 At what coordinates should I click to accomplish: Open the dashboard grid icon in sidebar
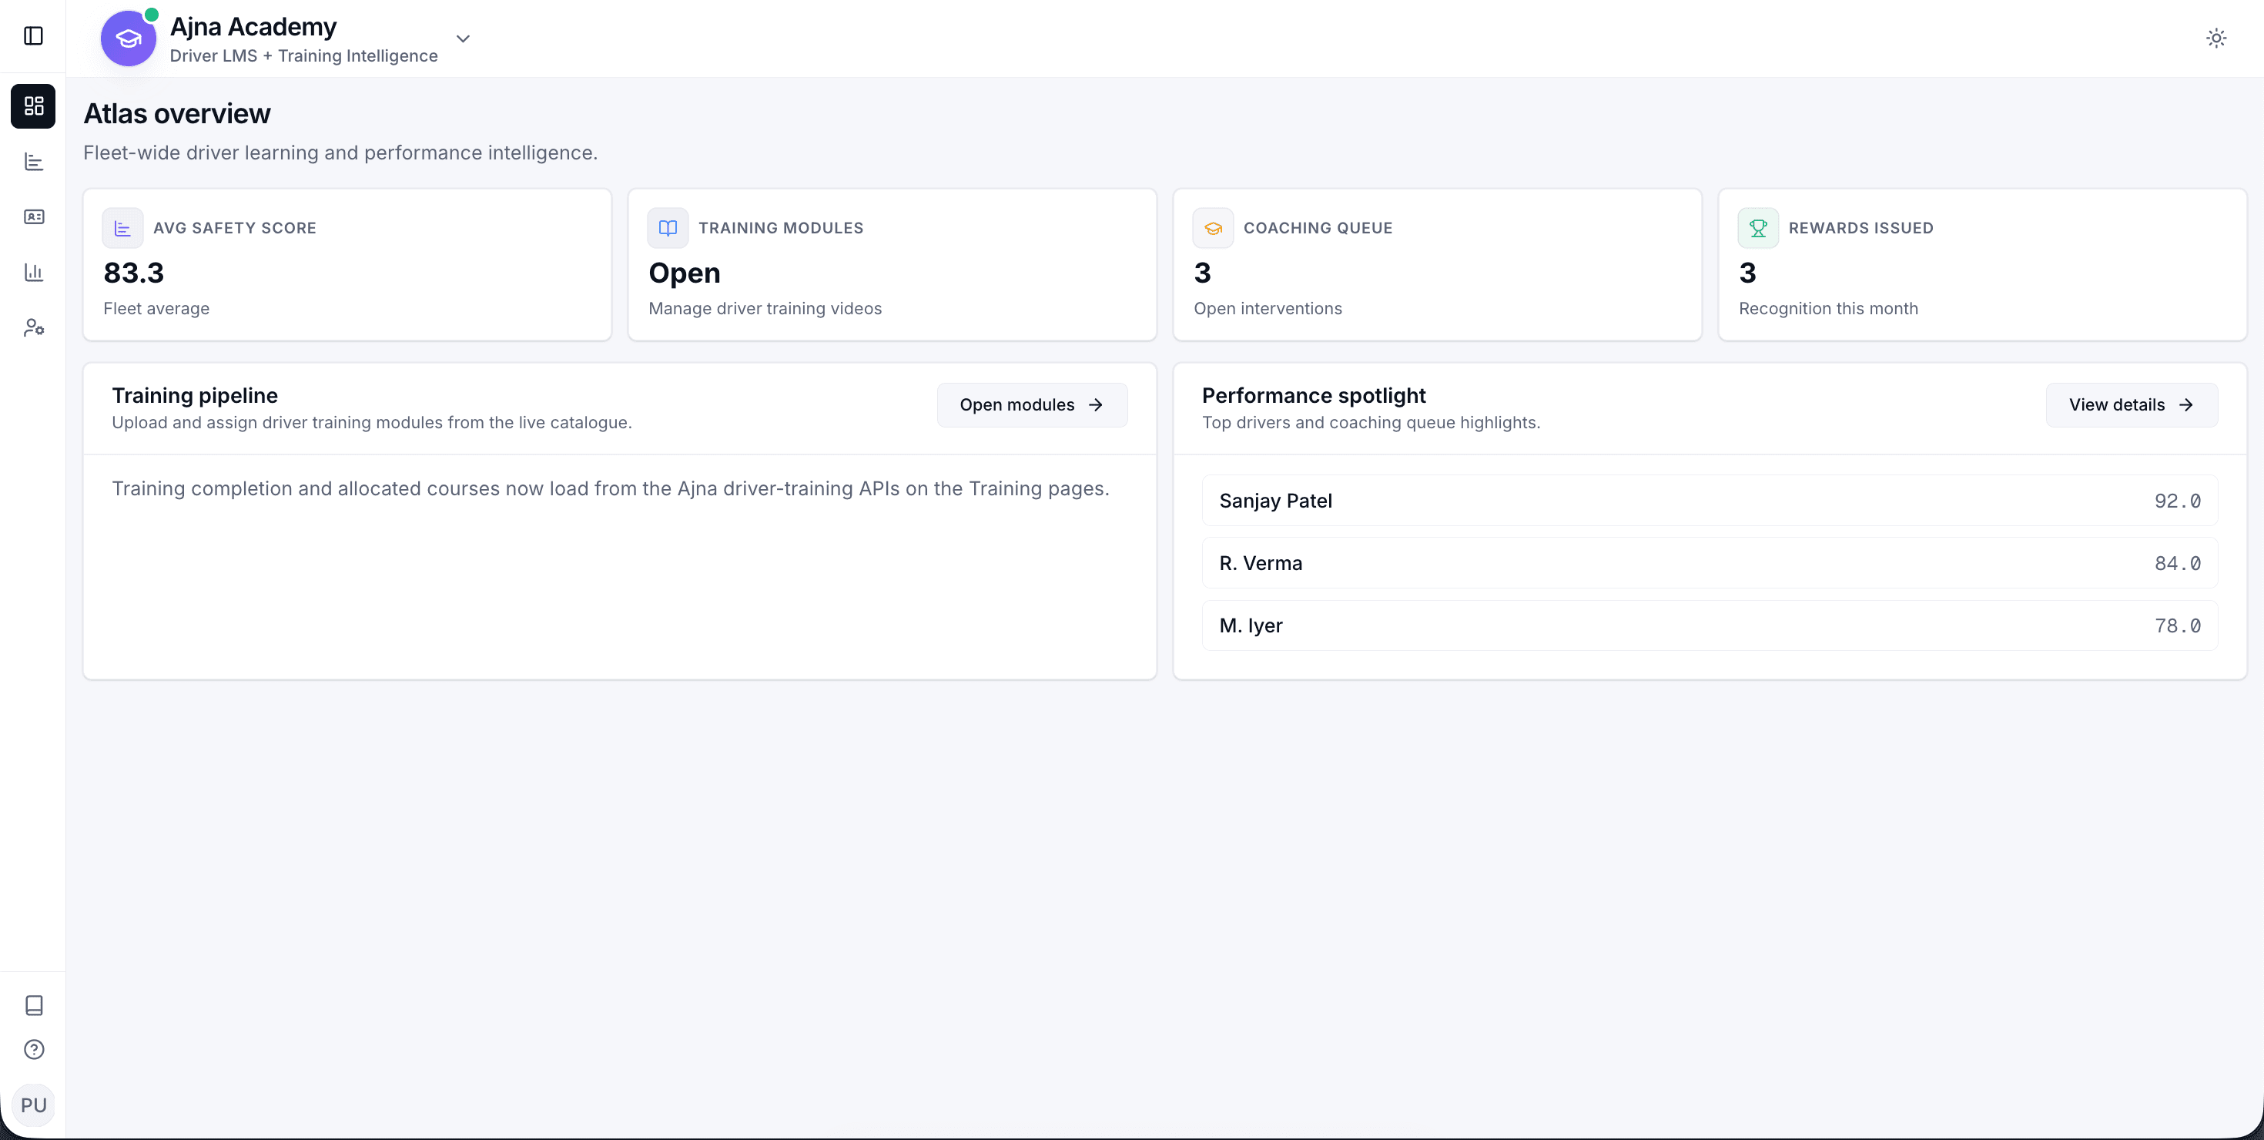pos(33,106)
